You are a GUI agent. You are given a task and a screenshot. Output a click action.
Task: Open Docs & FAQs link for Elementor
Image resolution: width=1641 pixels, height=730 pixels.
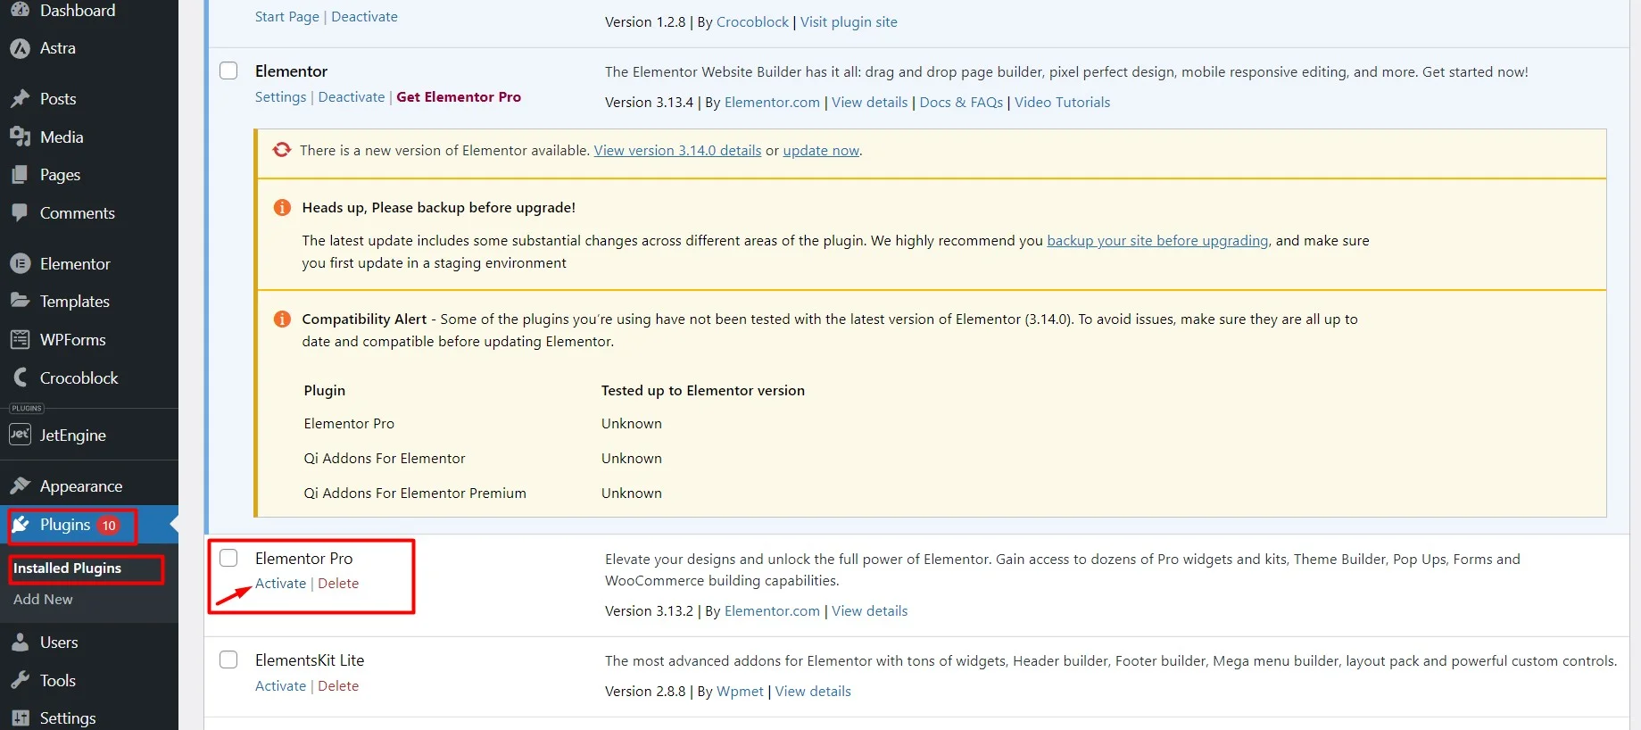[961, 102]
